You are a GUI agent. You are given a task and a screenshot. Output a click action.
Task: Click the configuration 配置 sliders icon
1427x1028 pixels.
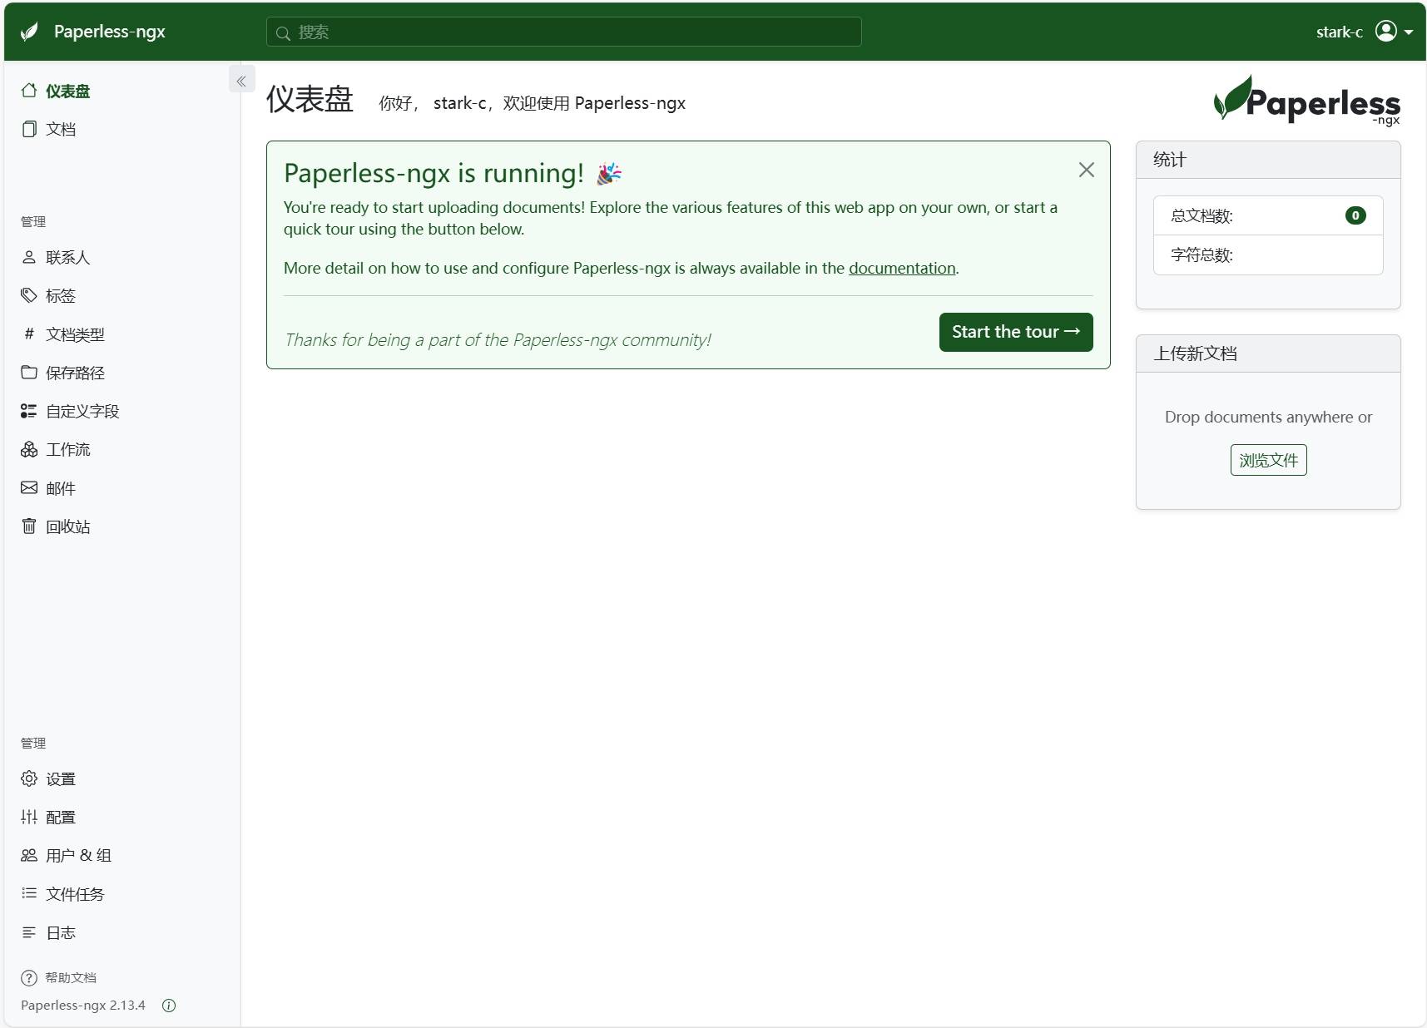coord(29,817)
